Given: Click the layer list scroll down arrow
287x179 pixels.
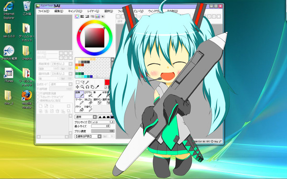Looking at the screenshot, I should 70,133.
